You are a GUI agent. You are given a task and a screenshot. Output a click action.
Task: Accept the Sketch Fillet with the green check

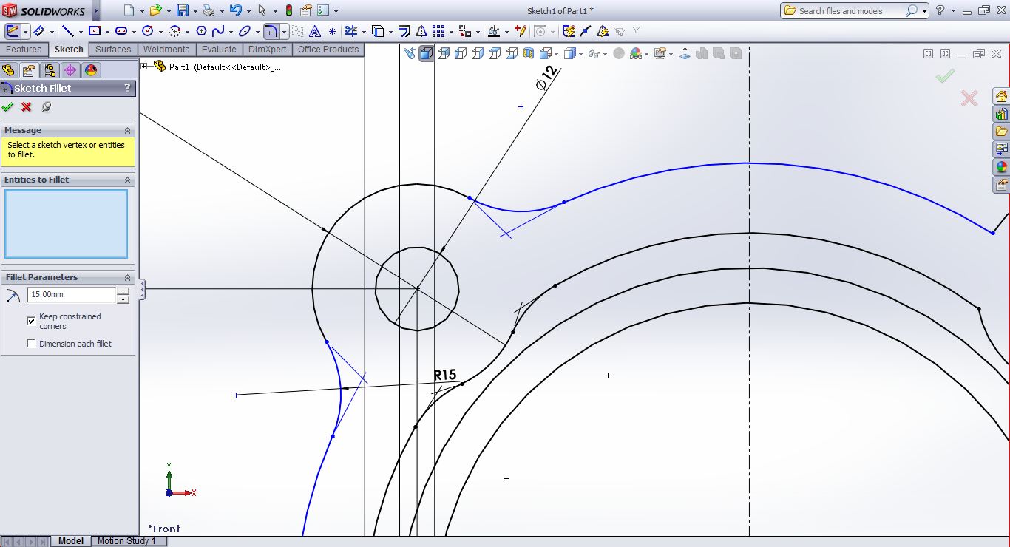point(8,107)
